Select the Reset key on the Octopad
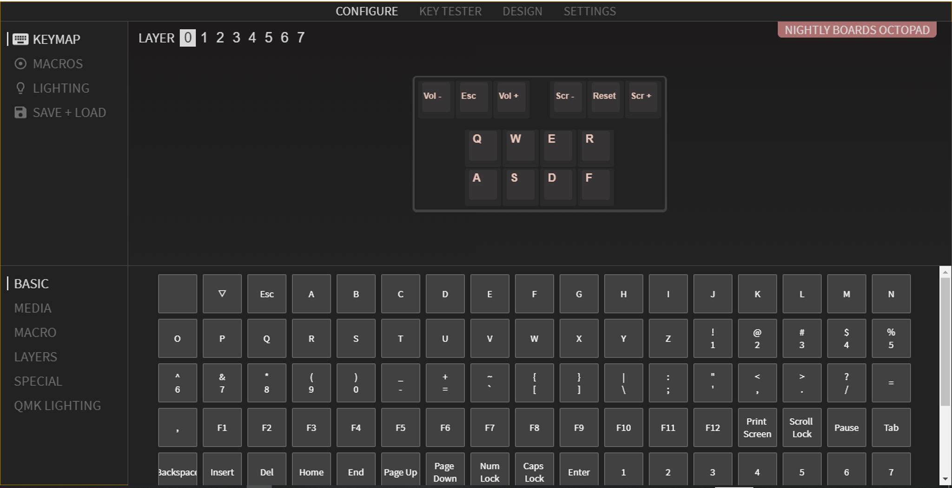952x488 pixels. tap(604, 97)
